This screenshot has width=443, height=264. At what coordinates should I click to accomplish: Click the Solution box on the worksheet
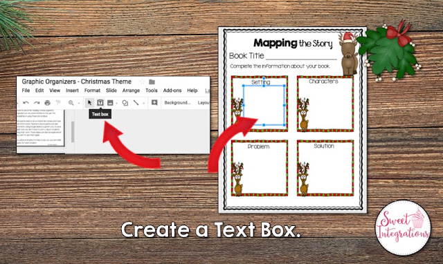click(325, 168)
